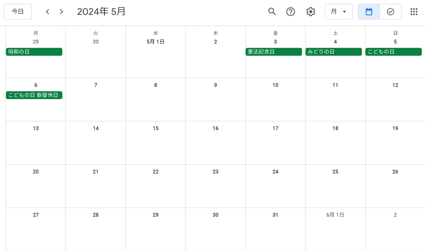This screenshot has height=251, width=425.
Task: Click the search magnifier icon
Action: pos(272,12)
